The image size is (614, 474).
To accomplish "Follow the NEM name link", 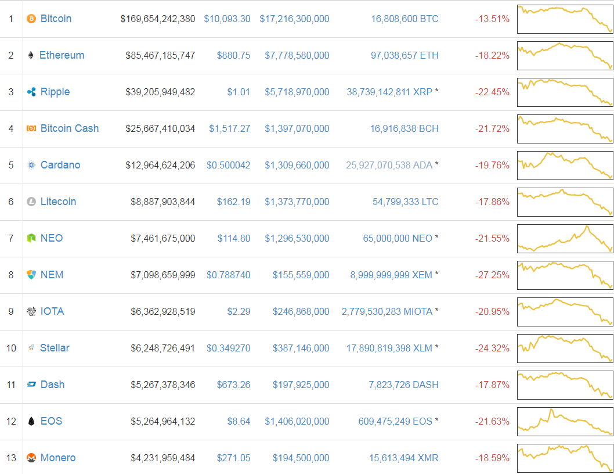I will coord(52,274).
